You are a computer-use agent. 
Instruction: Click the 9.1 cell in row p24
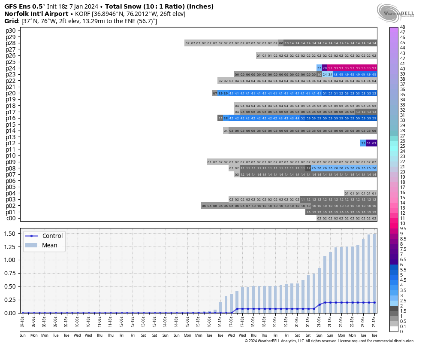point(330,68)
